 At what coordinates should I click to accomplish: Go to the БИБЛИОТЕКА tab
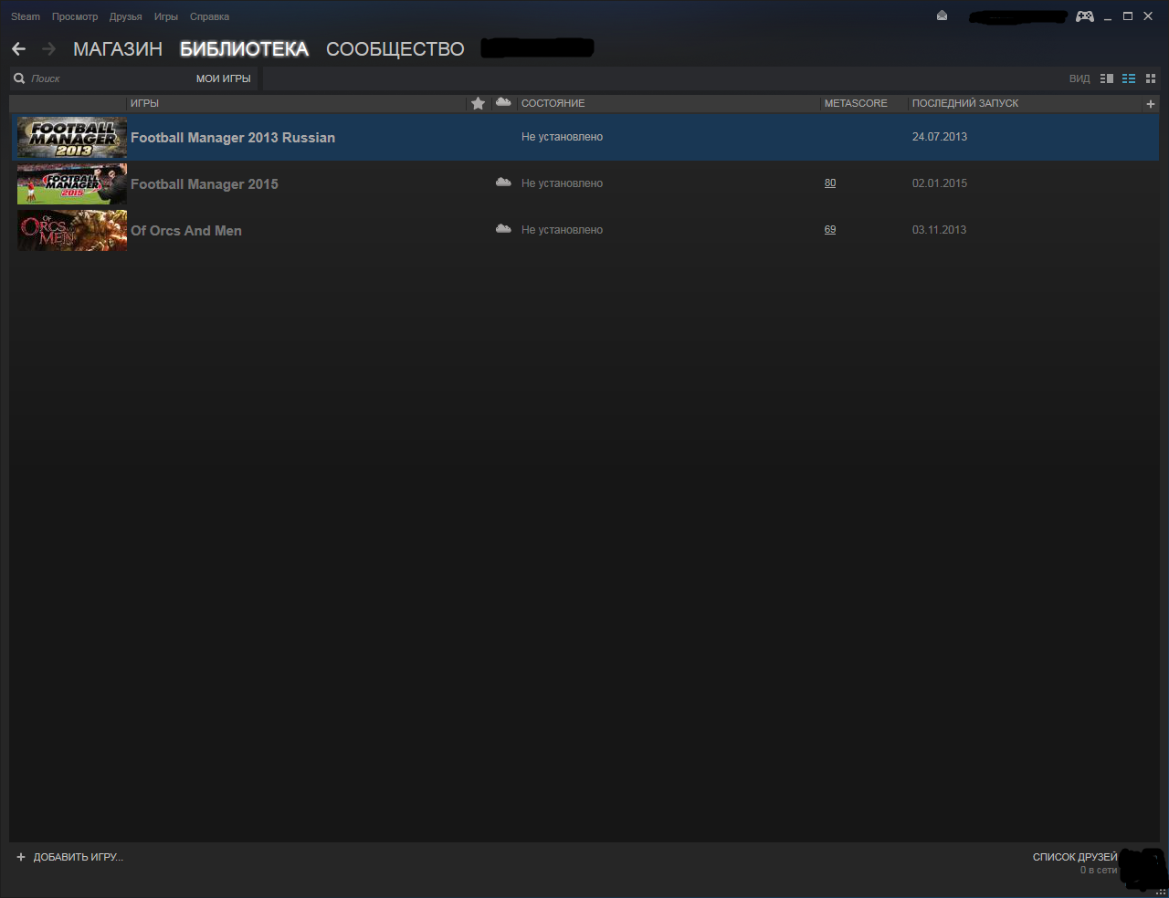(244, 49)
